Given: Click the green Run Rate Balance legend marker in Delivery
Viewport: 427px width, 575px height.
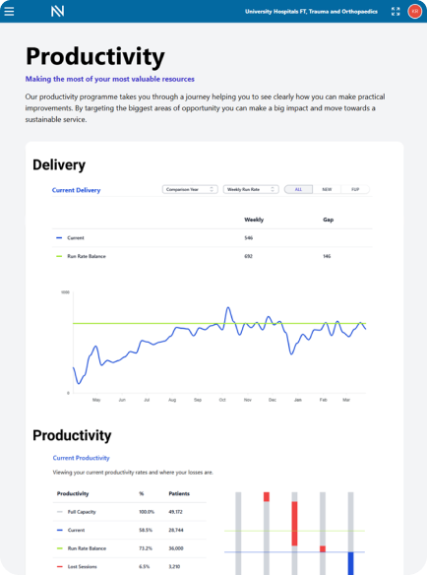Looking at the screenshot, I should [x=59, y=256].
